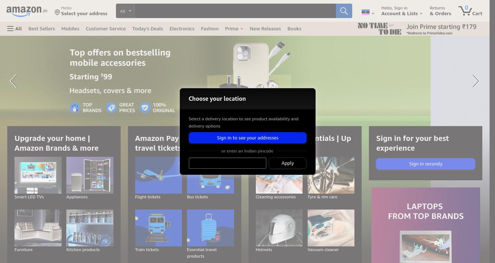Open the Furniture thumbnail

[x=38, y=228]
